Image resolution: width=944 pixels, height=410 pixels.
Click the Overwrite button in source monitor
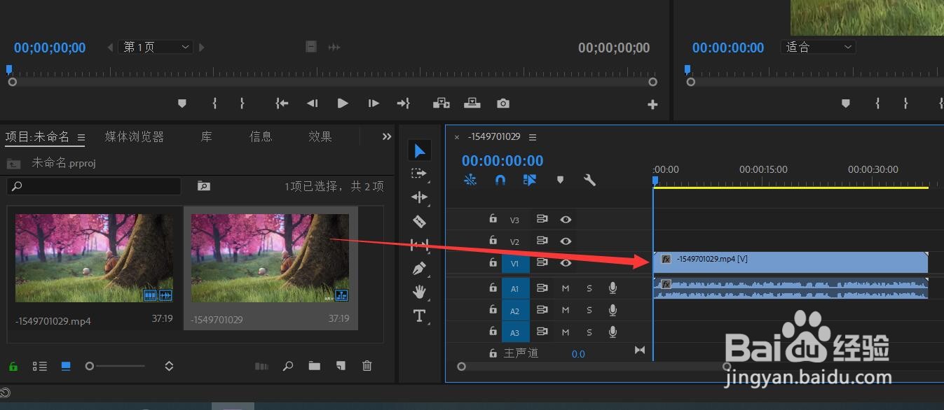tap(472, 104)
